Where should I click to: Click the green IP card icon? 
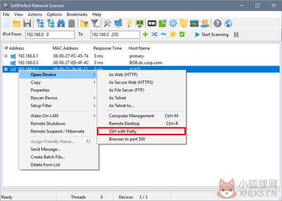(140, 23)
